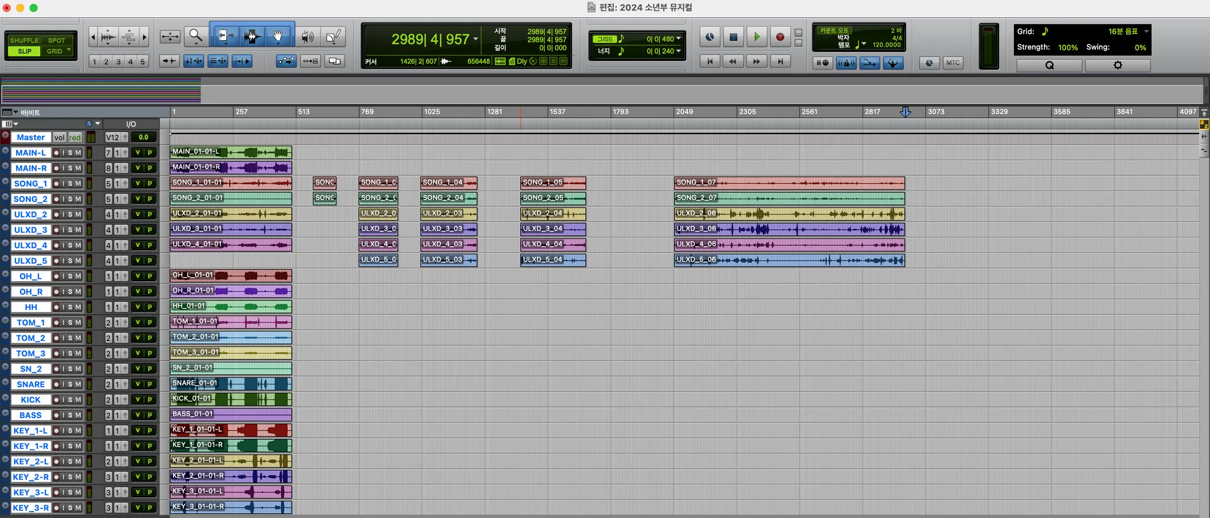1210x518 pixels.
Task: Open the SONG_2 track options menu
Action: tap(5, 198)
